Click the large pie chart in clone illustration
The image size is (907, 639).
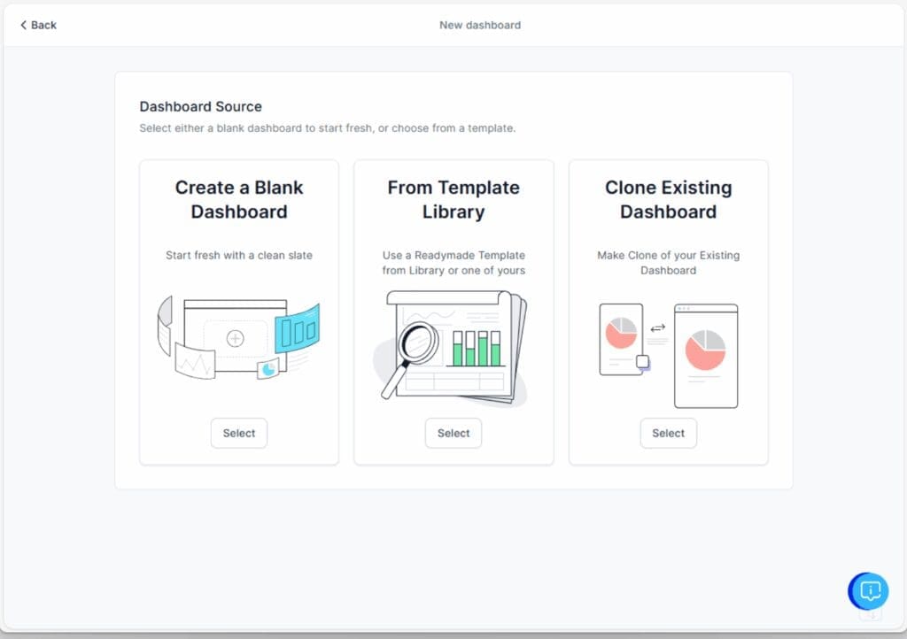point(705,350)
